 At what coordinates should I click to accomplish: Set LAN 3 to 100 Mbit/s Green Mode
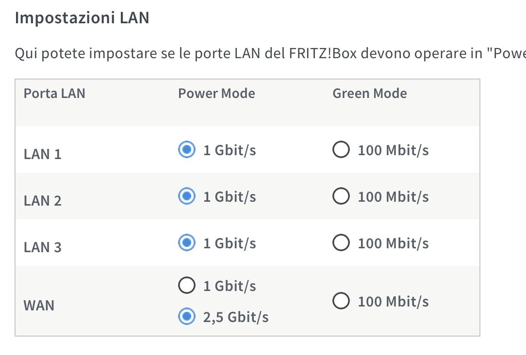click(341, 242)
